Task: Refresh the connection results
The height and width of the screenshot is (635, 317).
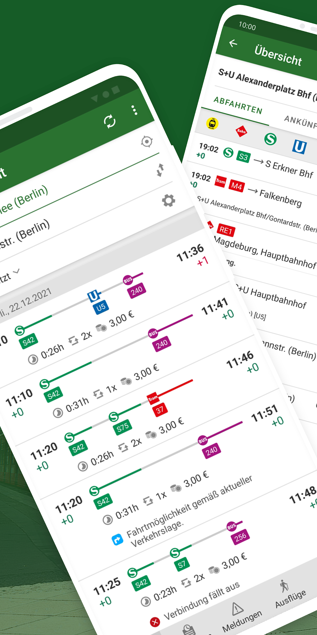Action: [110, 121]
